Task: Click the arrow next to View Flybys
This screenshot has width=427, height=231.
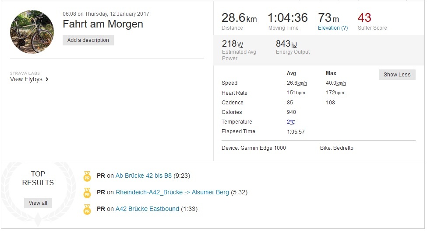Action: click(x=47, y=79)
